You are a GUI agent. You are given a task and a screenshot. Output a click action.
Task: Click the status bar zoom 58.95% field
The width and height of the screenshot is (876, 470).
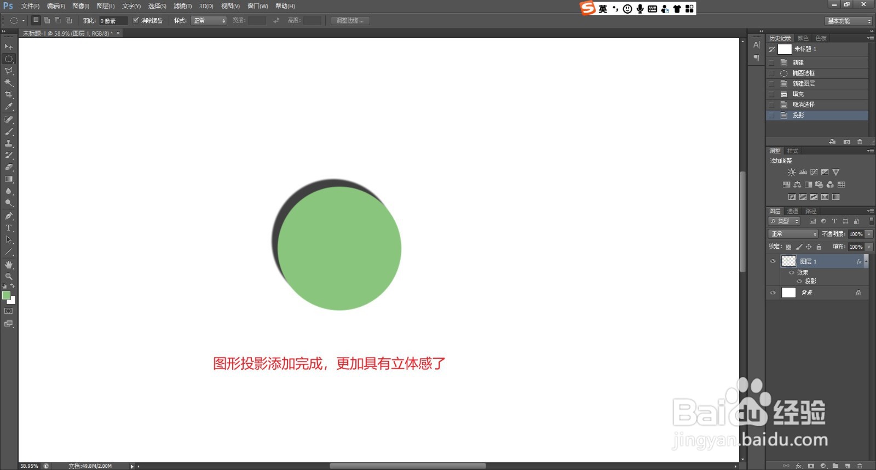[30, 466]
